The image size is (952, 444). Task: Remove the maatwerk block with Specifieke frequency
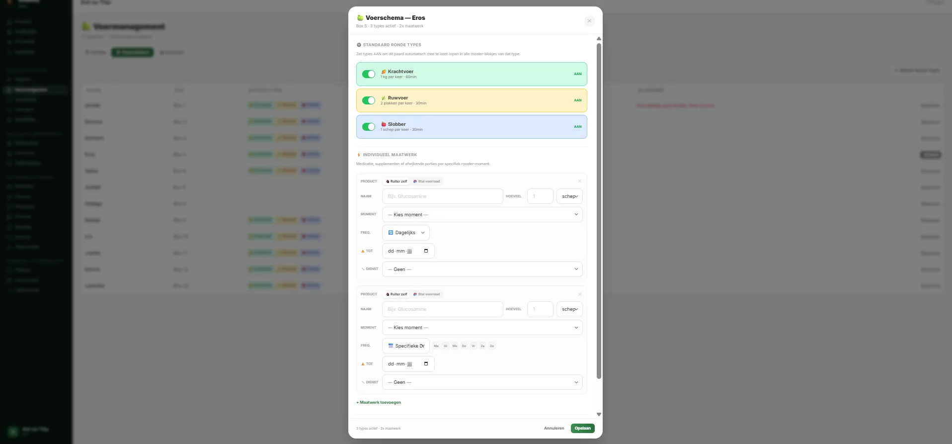point(579,294)
